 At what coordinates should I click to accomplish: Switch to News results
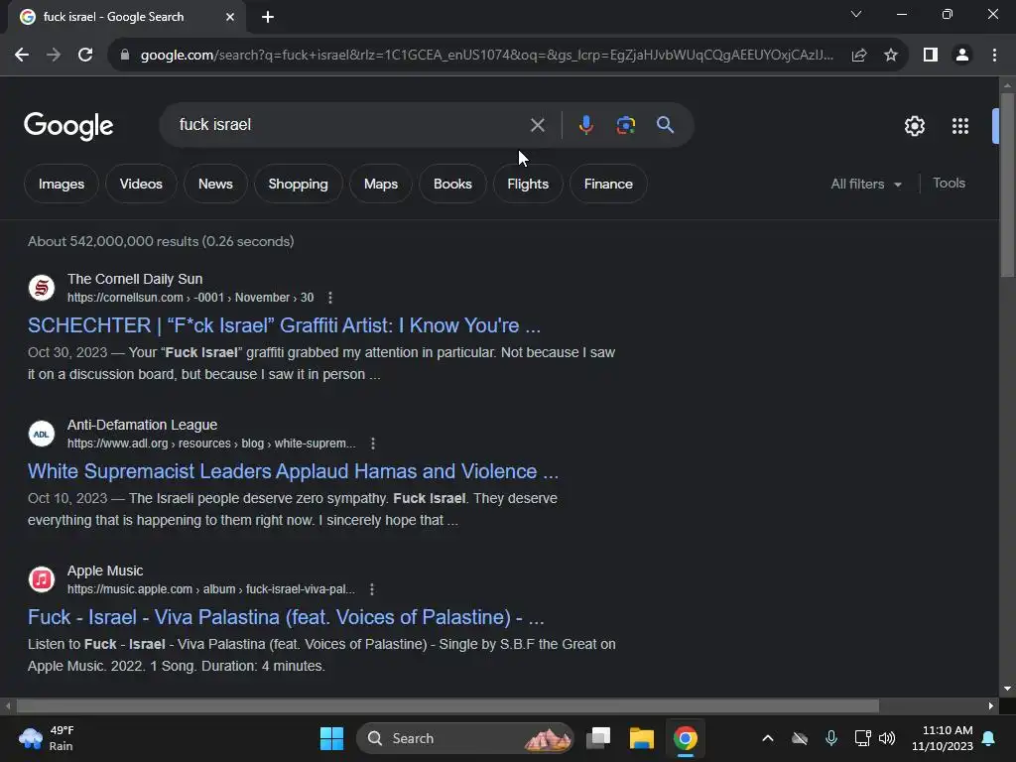point(215,184)
